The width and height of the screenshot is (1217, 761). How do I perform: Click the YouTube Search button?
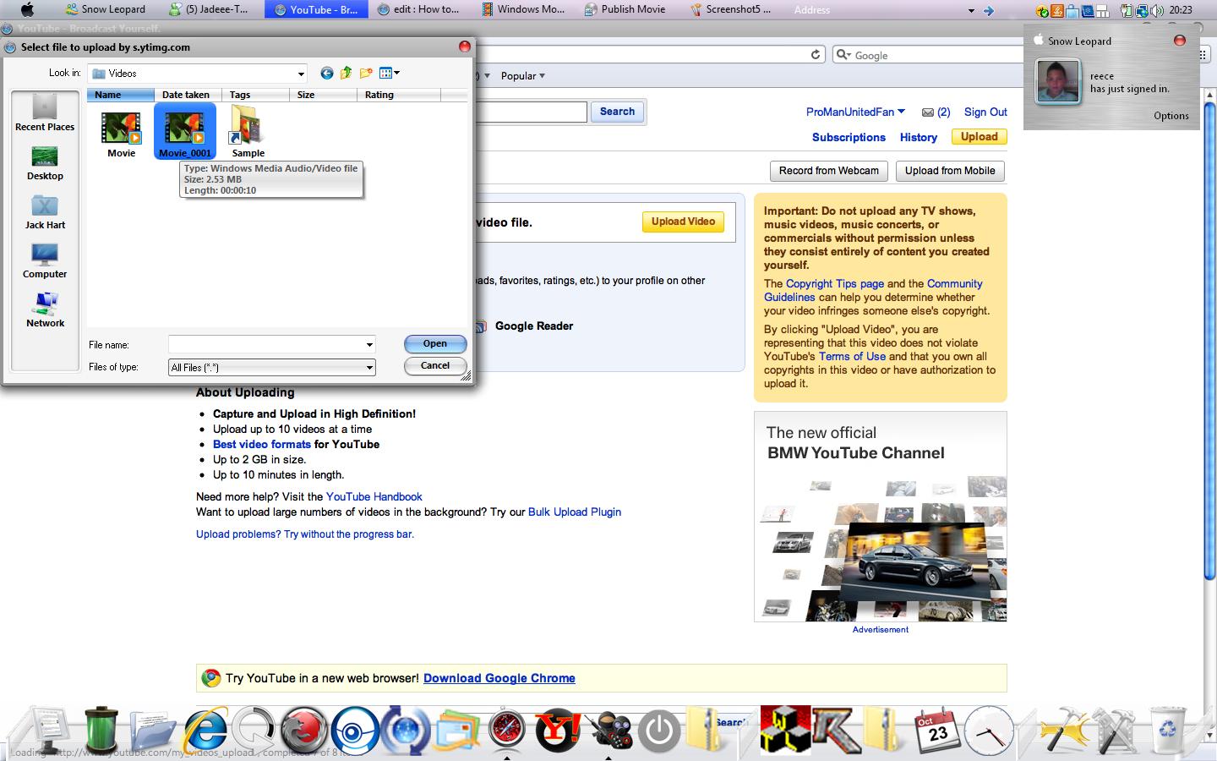(618, 112)
